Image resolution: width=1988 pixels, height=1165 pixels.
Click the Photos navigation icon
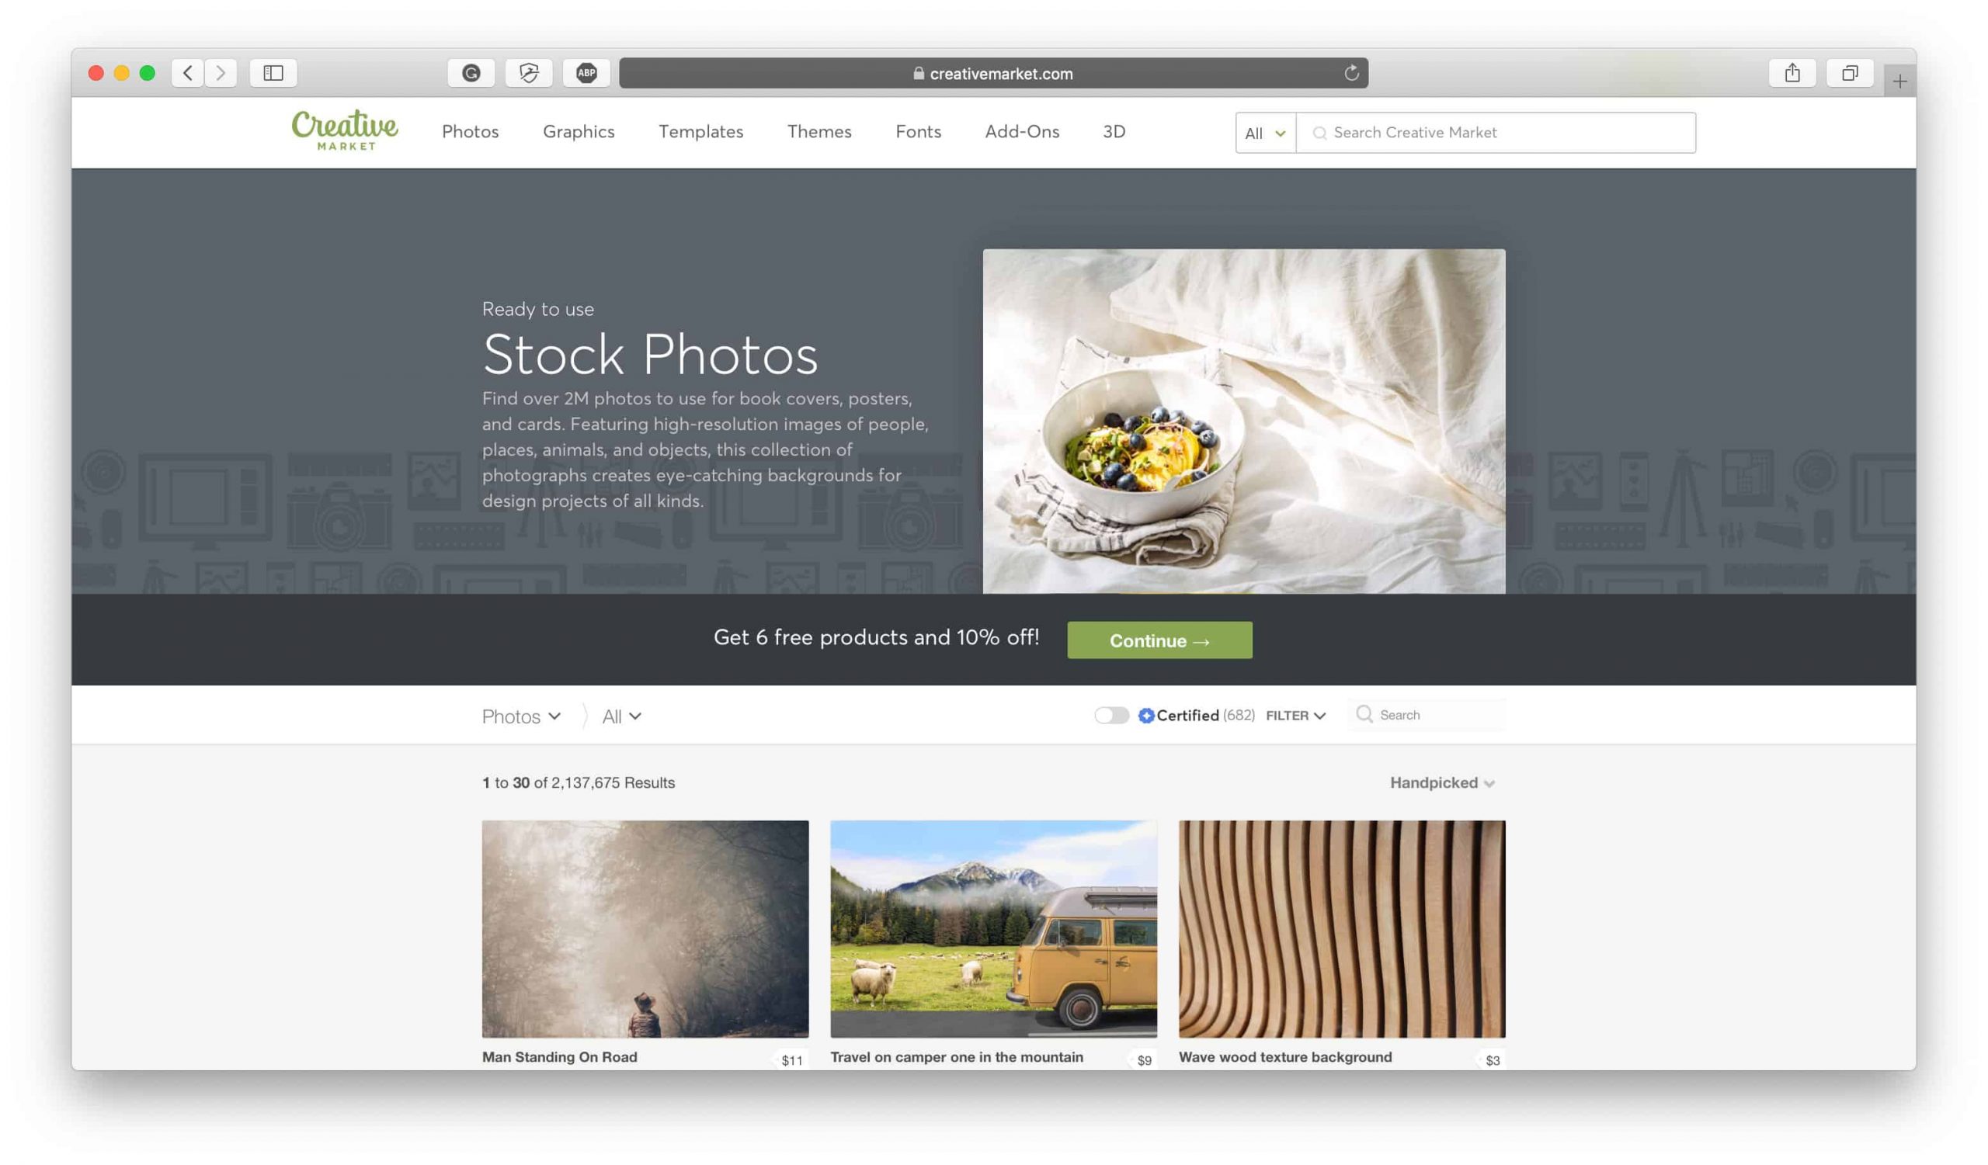point(471,130)
